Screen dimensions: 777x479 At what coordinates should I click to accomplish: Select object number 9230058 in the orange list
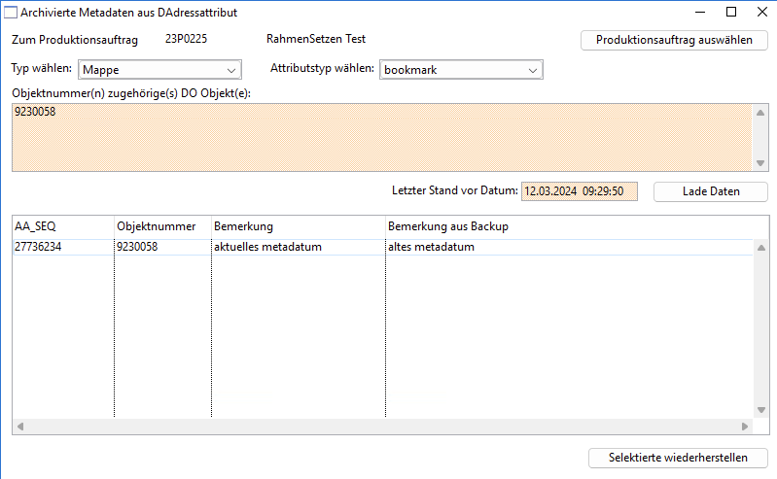35,112
